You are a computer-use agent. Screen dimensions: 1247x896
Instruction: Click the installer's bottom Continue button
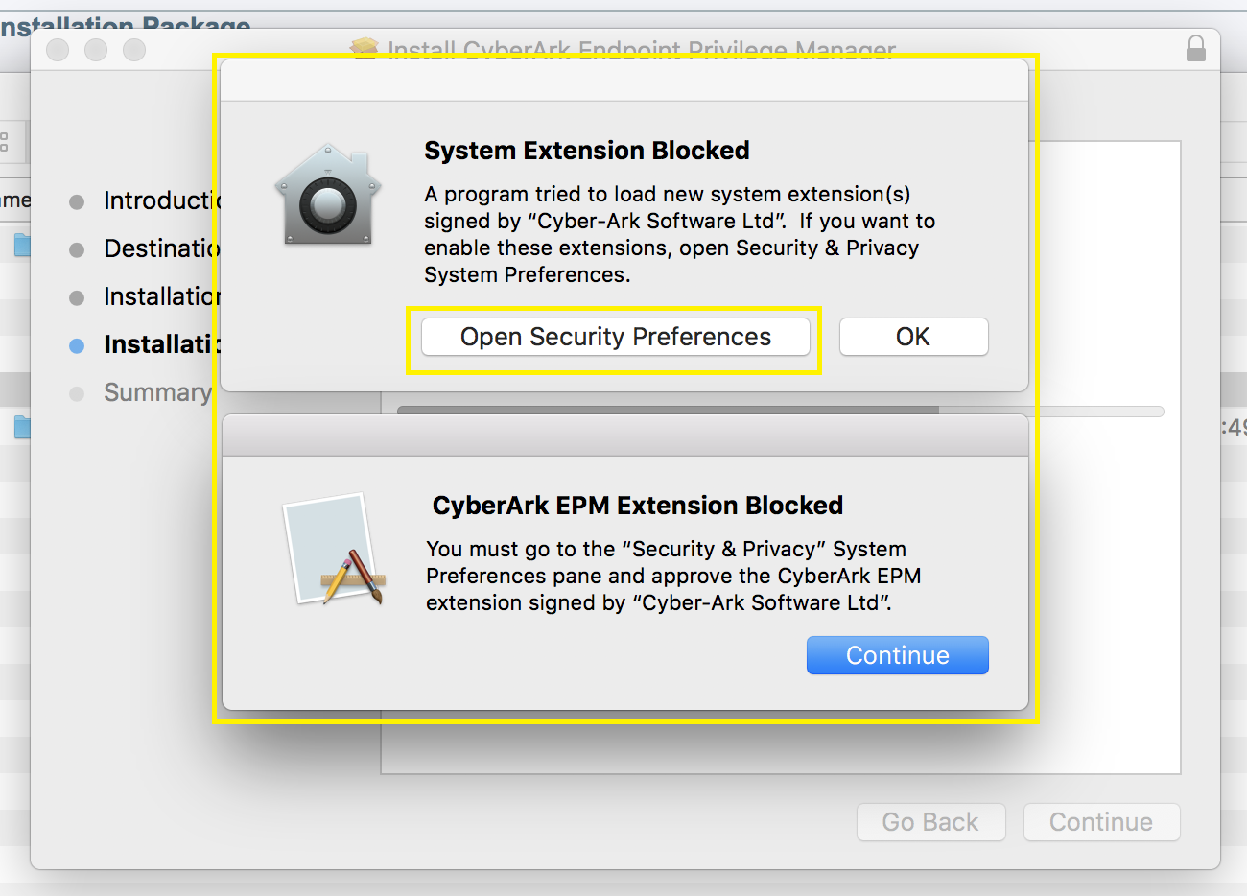click(1100, 822)
